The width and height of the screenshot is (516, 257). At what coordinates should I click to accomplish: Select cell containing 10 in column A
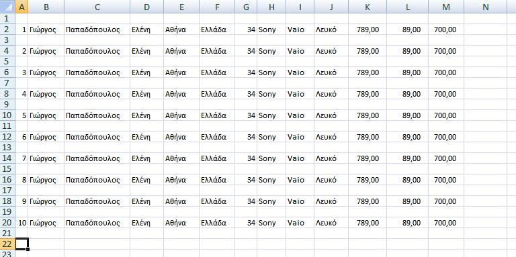click(21, 223)
